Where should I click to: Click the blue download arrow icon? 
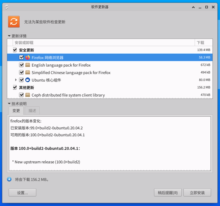click(x=9, y=179)
